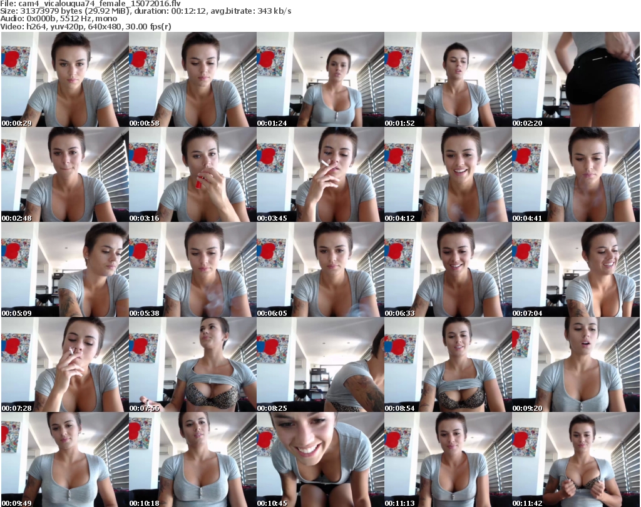Select the thumbnail stamped 00:00:58

coord(193,79)
